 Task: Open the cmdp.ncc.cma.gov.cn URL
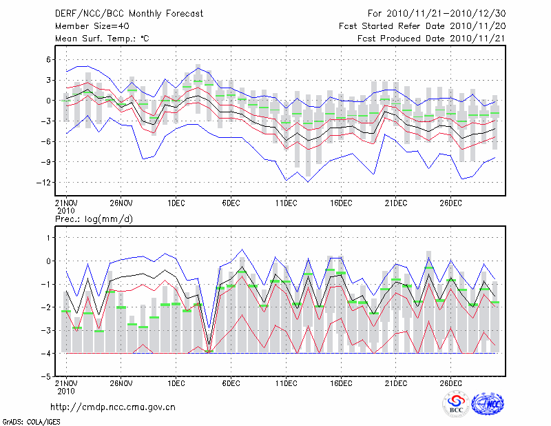tap(113, 407)
